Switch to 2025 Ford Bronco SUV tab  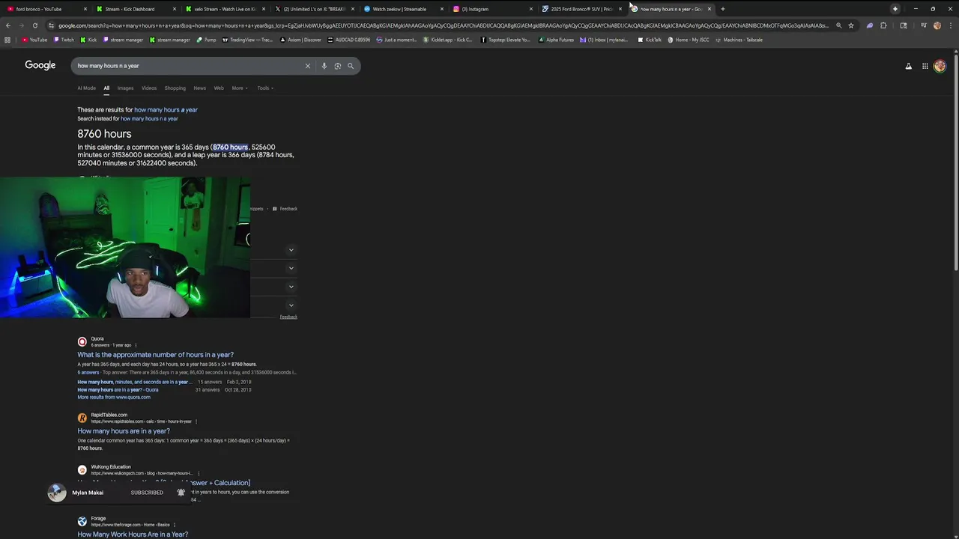(x=582, y=9)
